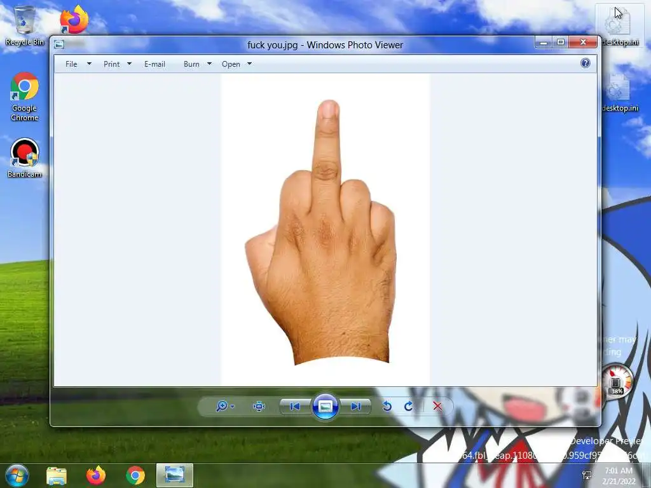Click the network tray icon
The width and height of the screenshot is (651, 488).
coord(587,475)
